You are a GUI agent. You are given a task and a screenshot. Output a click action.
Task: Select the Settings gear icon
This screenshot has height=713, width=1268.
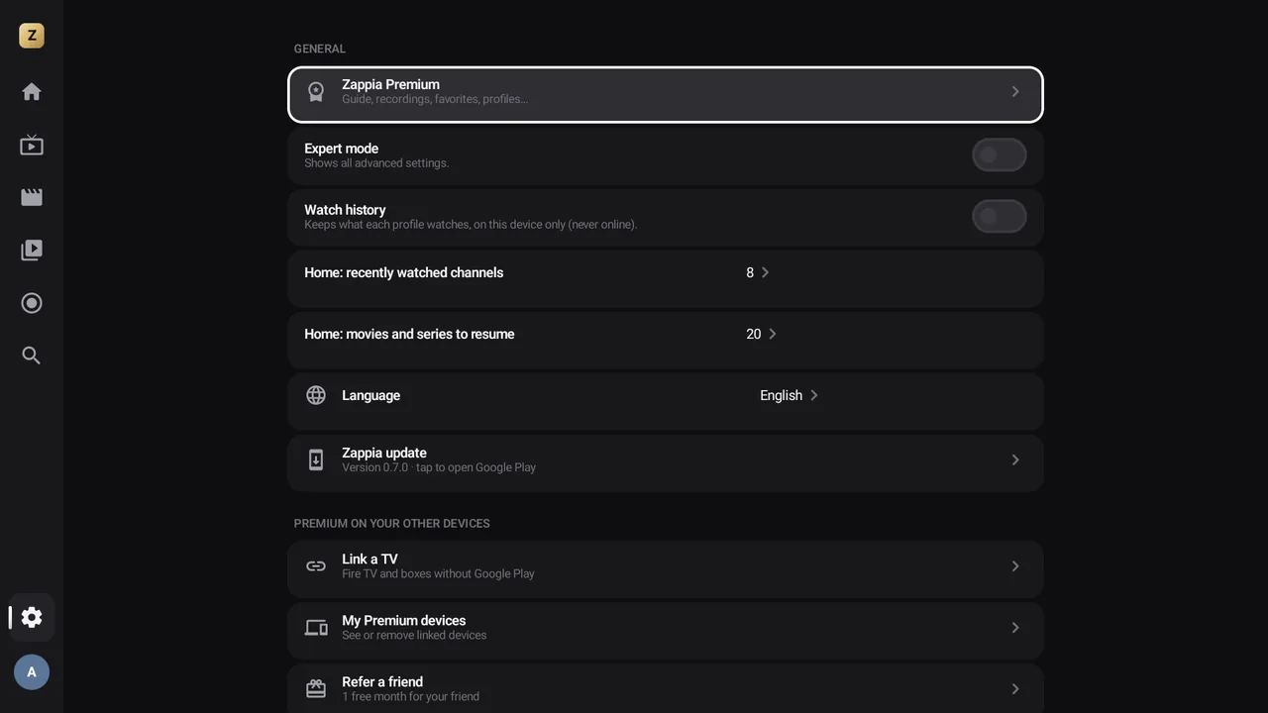tap(32, 617)
